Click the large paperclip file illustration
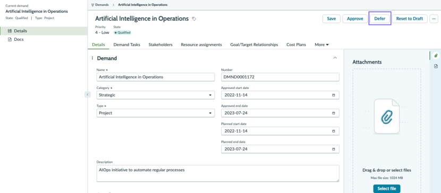 click(x=387, y=116)
